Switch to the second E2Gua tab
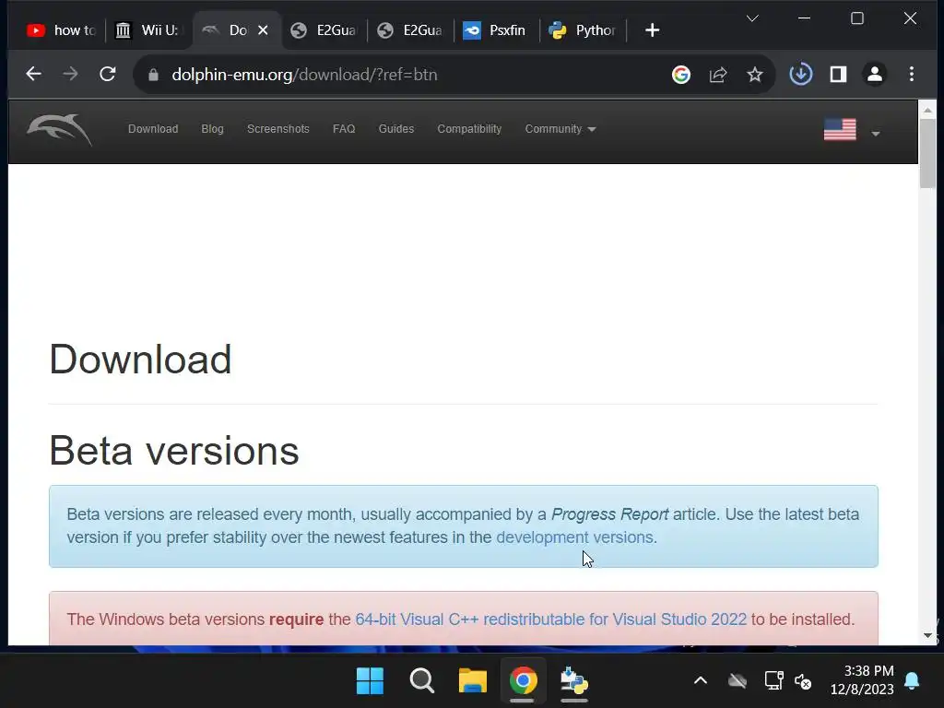The height and width of the screenshot is (708, 944). (x=410, y=30)
